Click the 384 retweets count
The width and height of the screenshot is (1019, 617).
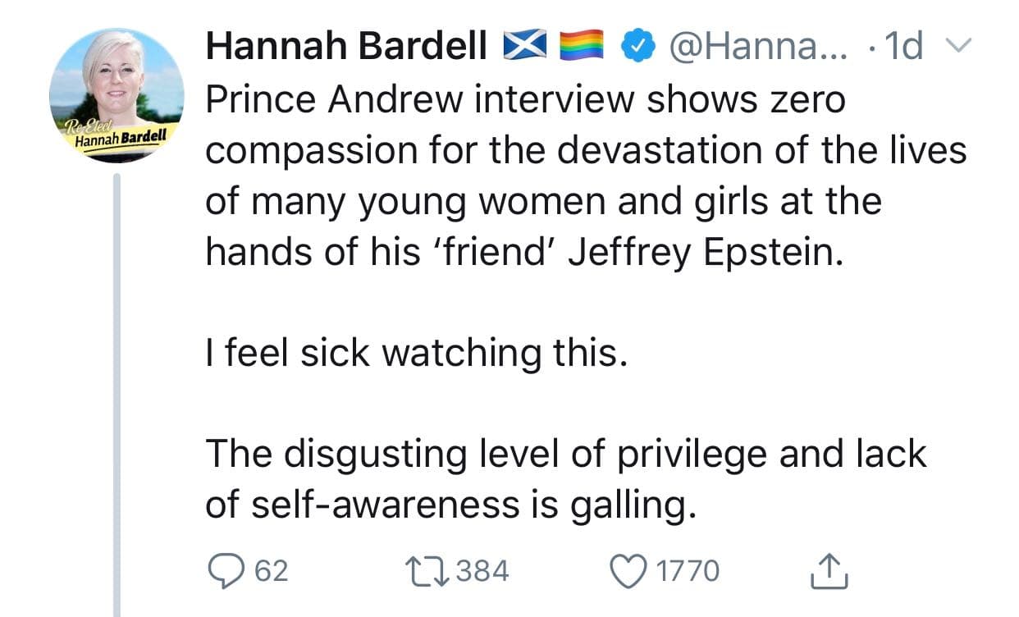pyautogui.click(x=482, y=571)
